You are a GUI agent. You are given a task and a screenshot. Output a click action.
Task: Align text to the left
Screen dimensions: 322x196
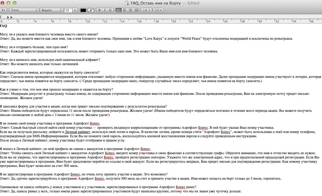click(118, 10)
